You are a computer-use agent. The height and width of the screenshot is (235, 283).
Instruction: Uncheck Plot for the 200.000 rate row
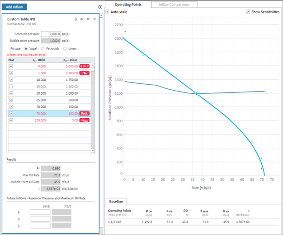tap(11, 120)
